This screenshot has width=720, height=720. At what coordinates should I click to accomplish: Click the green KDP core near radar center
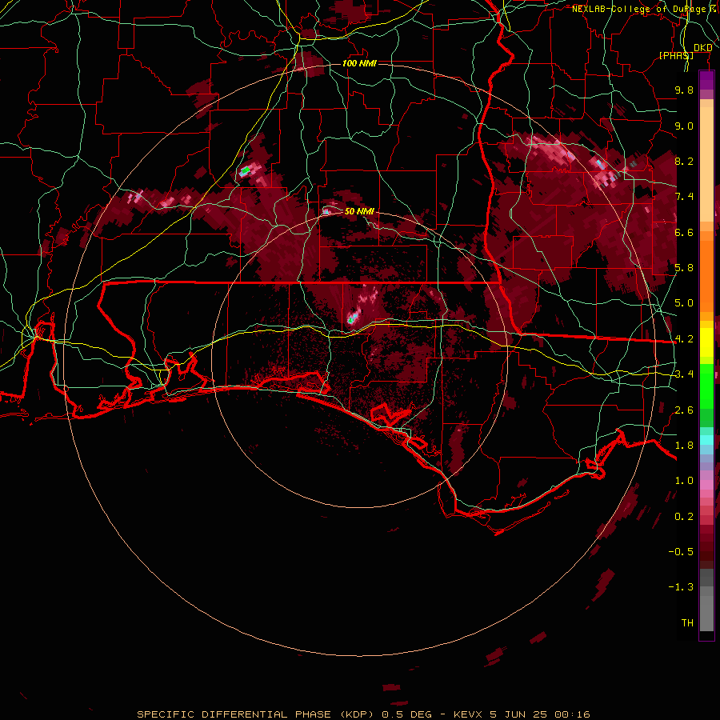coord(351,319)
